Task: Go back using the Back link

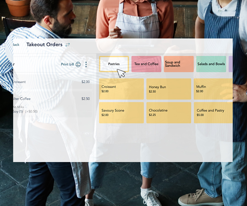Action: coord(16,45)
